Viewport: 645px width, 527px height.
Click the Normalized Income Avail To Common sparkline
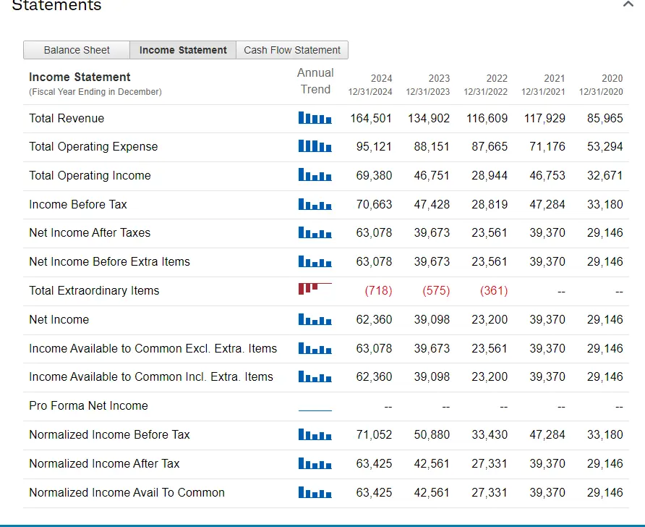(x=315, y=492)
